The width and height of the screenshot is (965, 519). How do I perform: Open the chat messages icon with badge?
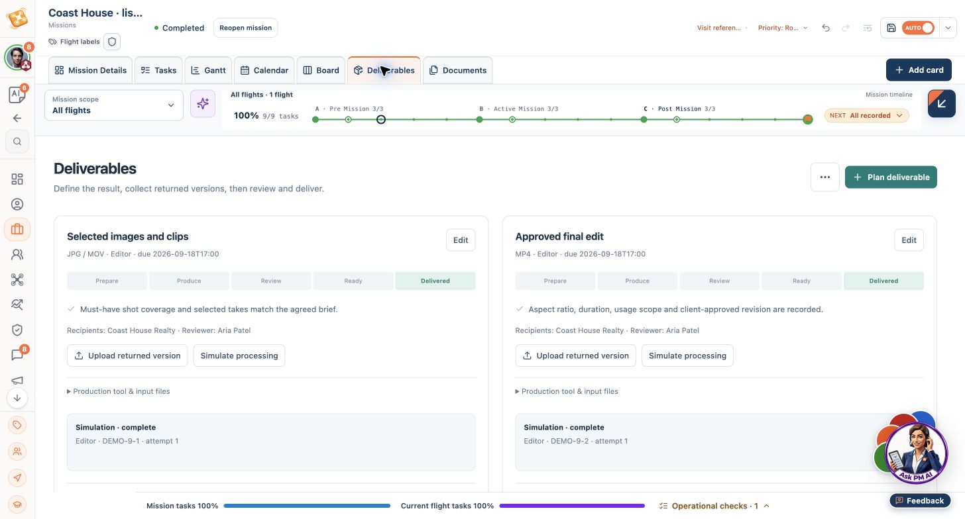point(17,355)
